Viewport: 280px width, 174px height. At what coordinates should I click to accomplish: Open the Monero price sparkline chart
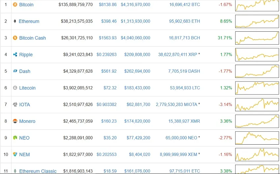click(257, 121)
